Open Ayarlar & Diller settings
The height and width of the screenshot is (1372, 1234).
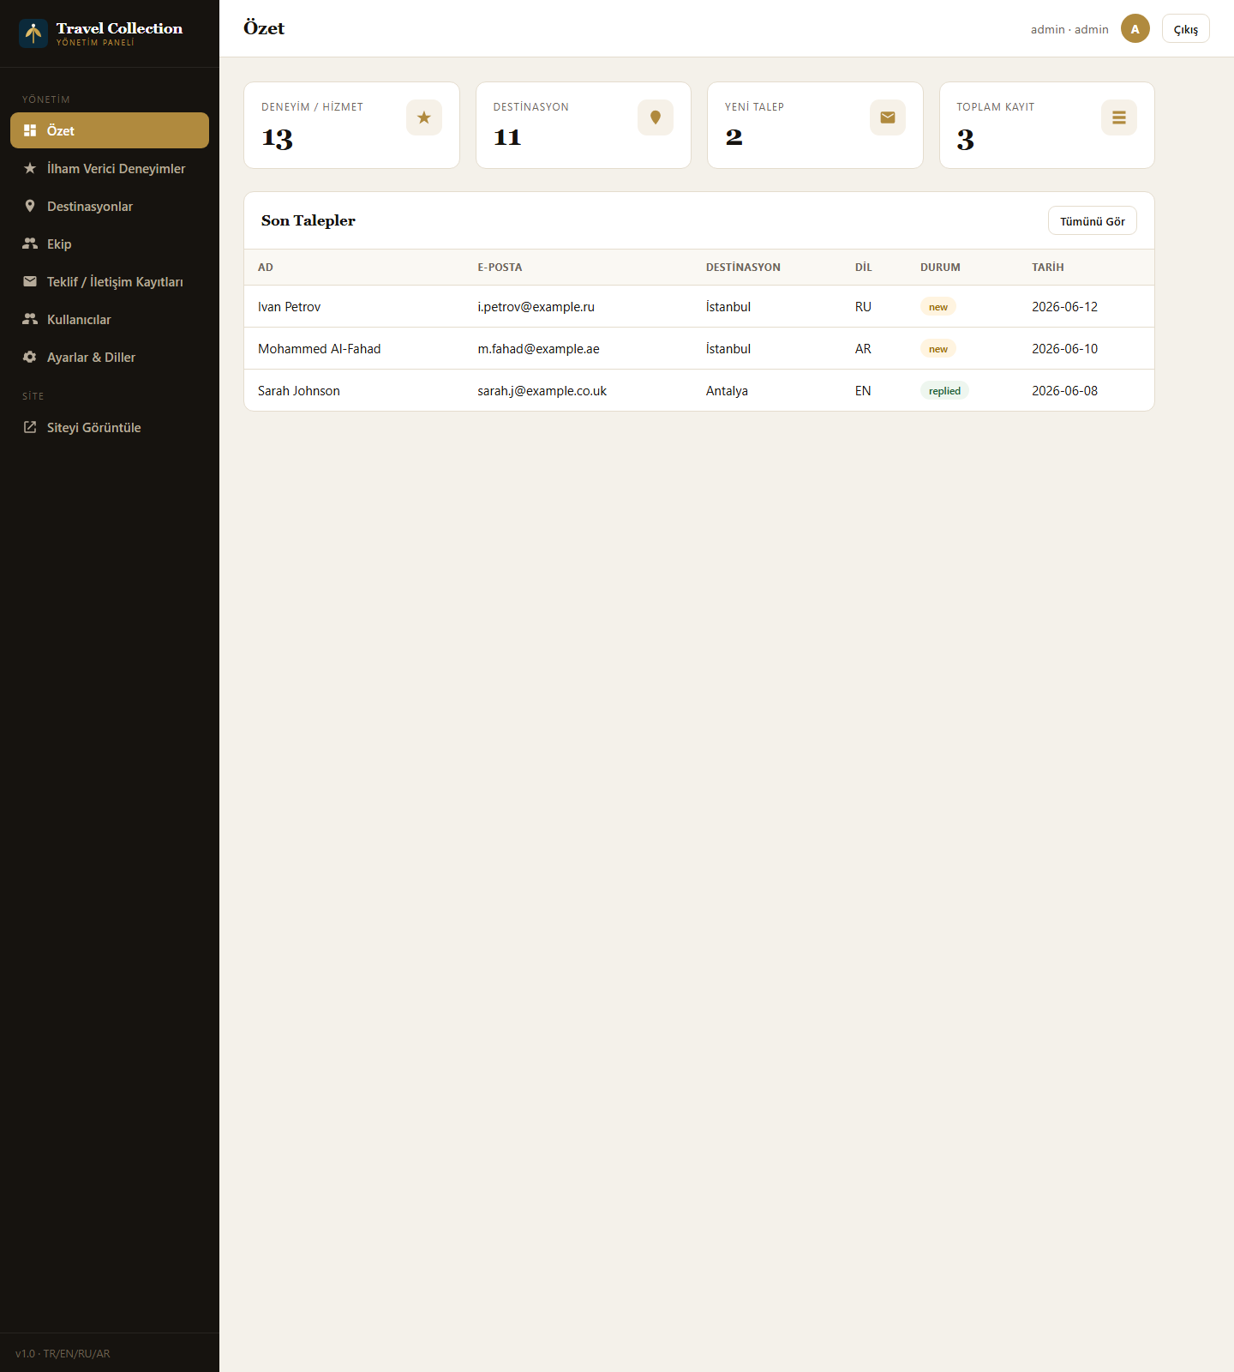coord(110,357)
